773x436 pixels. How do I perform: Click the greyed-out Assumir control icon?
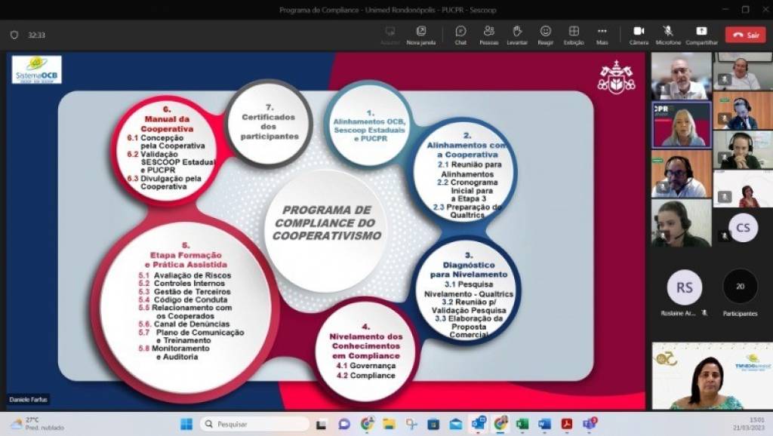(390, 35)
